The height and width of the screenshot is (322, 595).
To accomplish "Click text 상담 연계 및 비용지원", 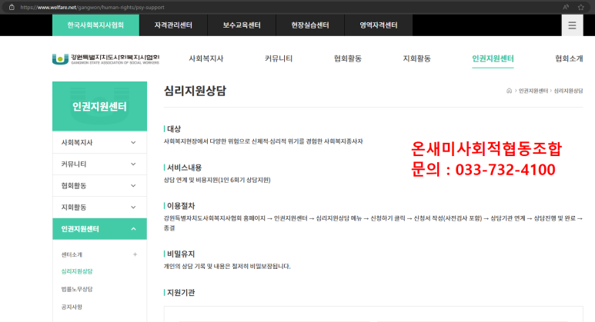I will pyautogui.click(x=190, y=181).
